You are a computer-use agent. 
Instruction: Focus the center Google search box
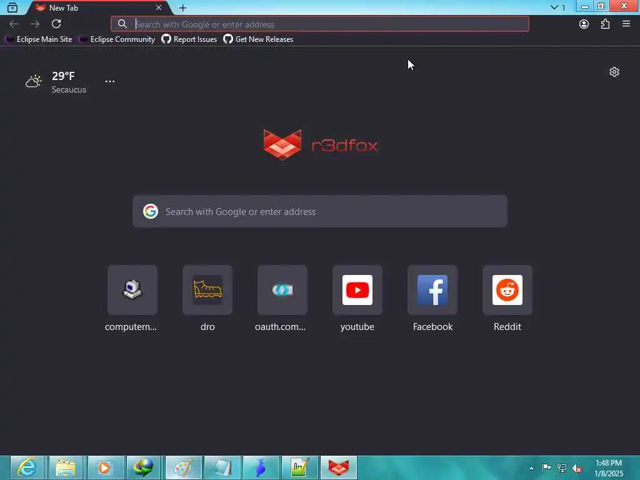[x=320, y=211]
